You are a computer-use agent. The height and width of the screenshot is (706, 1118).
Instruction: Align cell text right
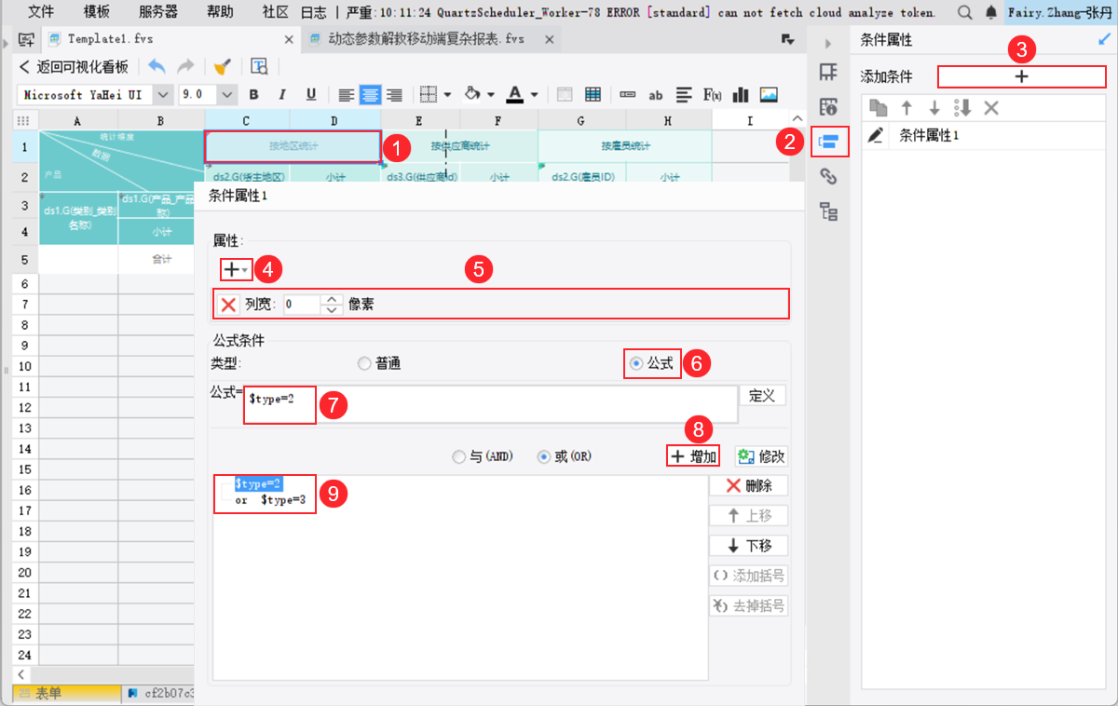[x=394, y=95]
